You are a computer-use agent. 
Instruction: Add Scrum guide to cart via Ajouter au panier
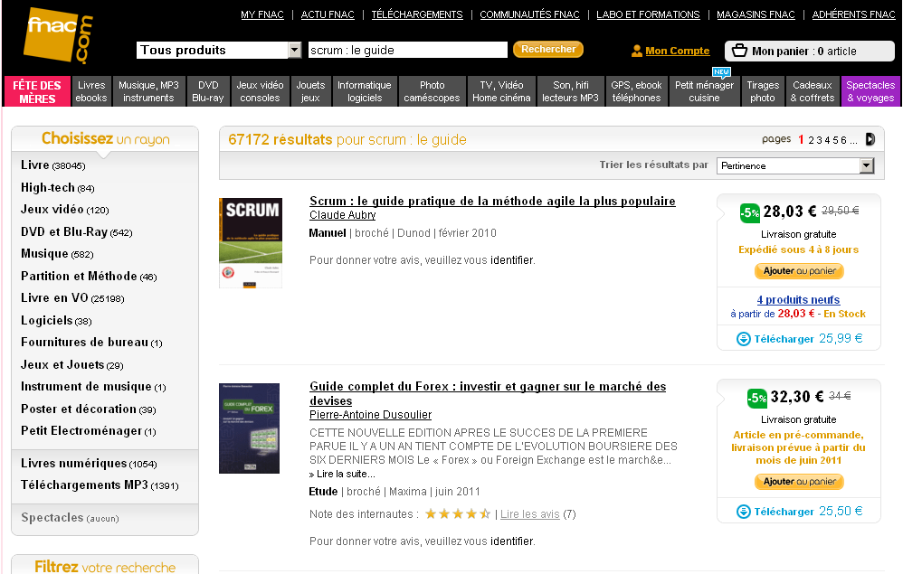(x=799, y=271)
